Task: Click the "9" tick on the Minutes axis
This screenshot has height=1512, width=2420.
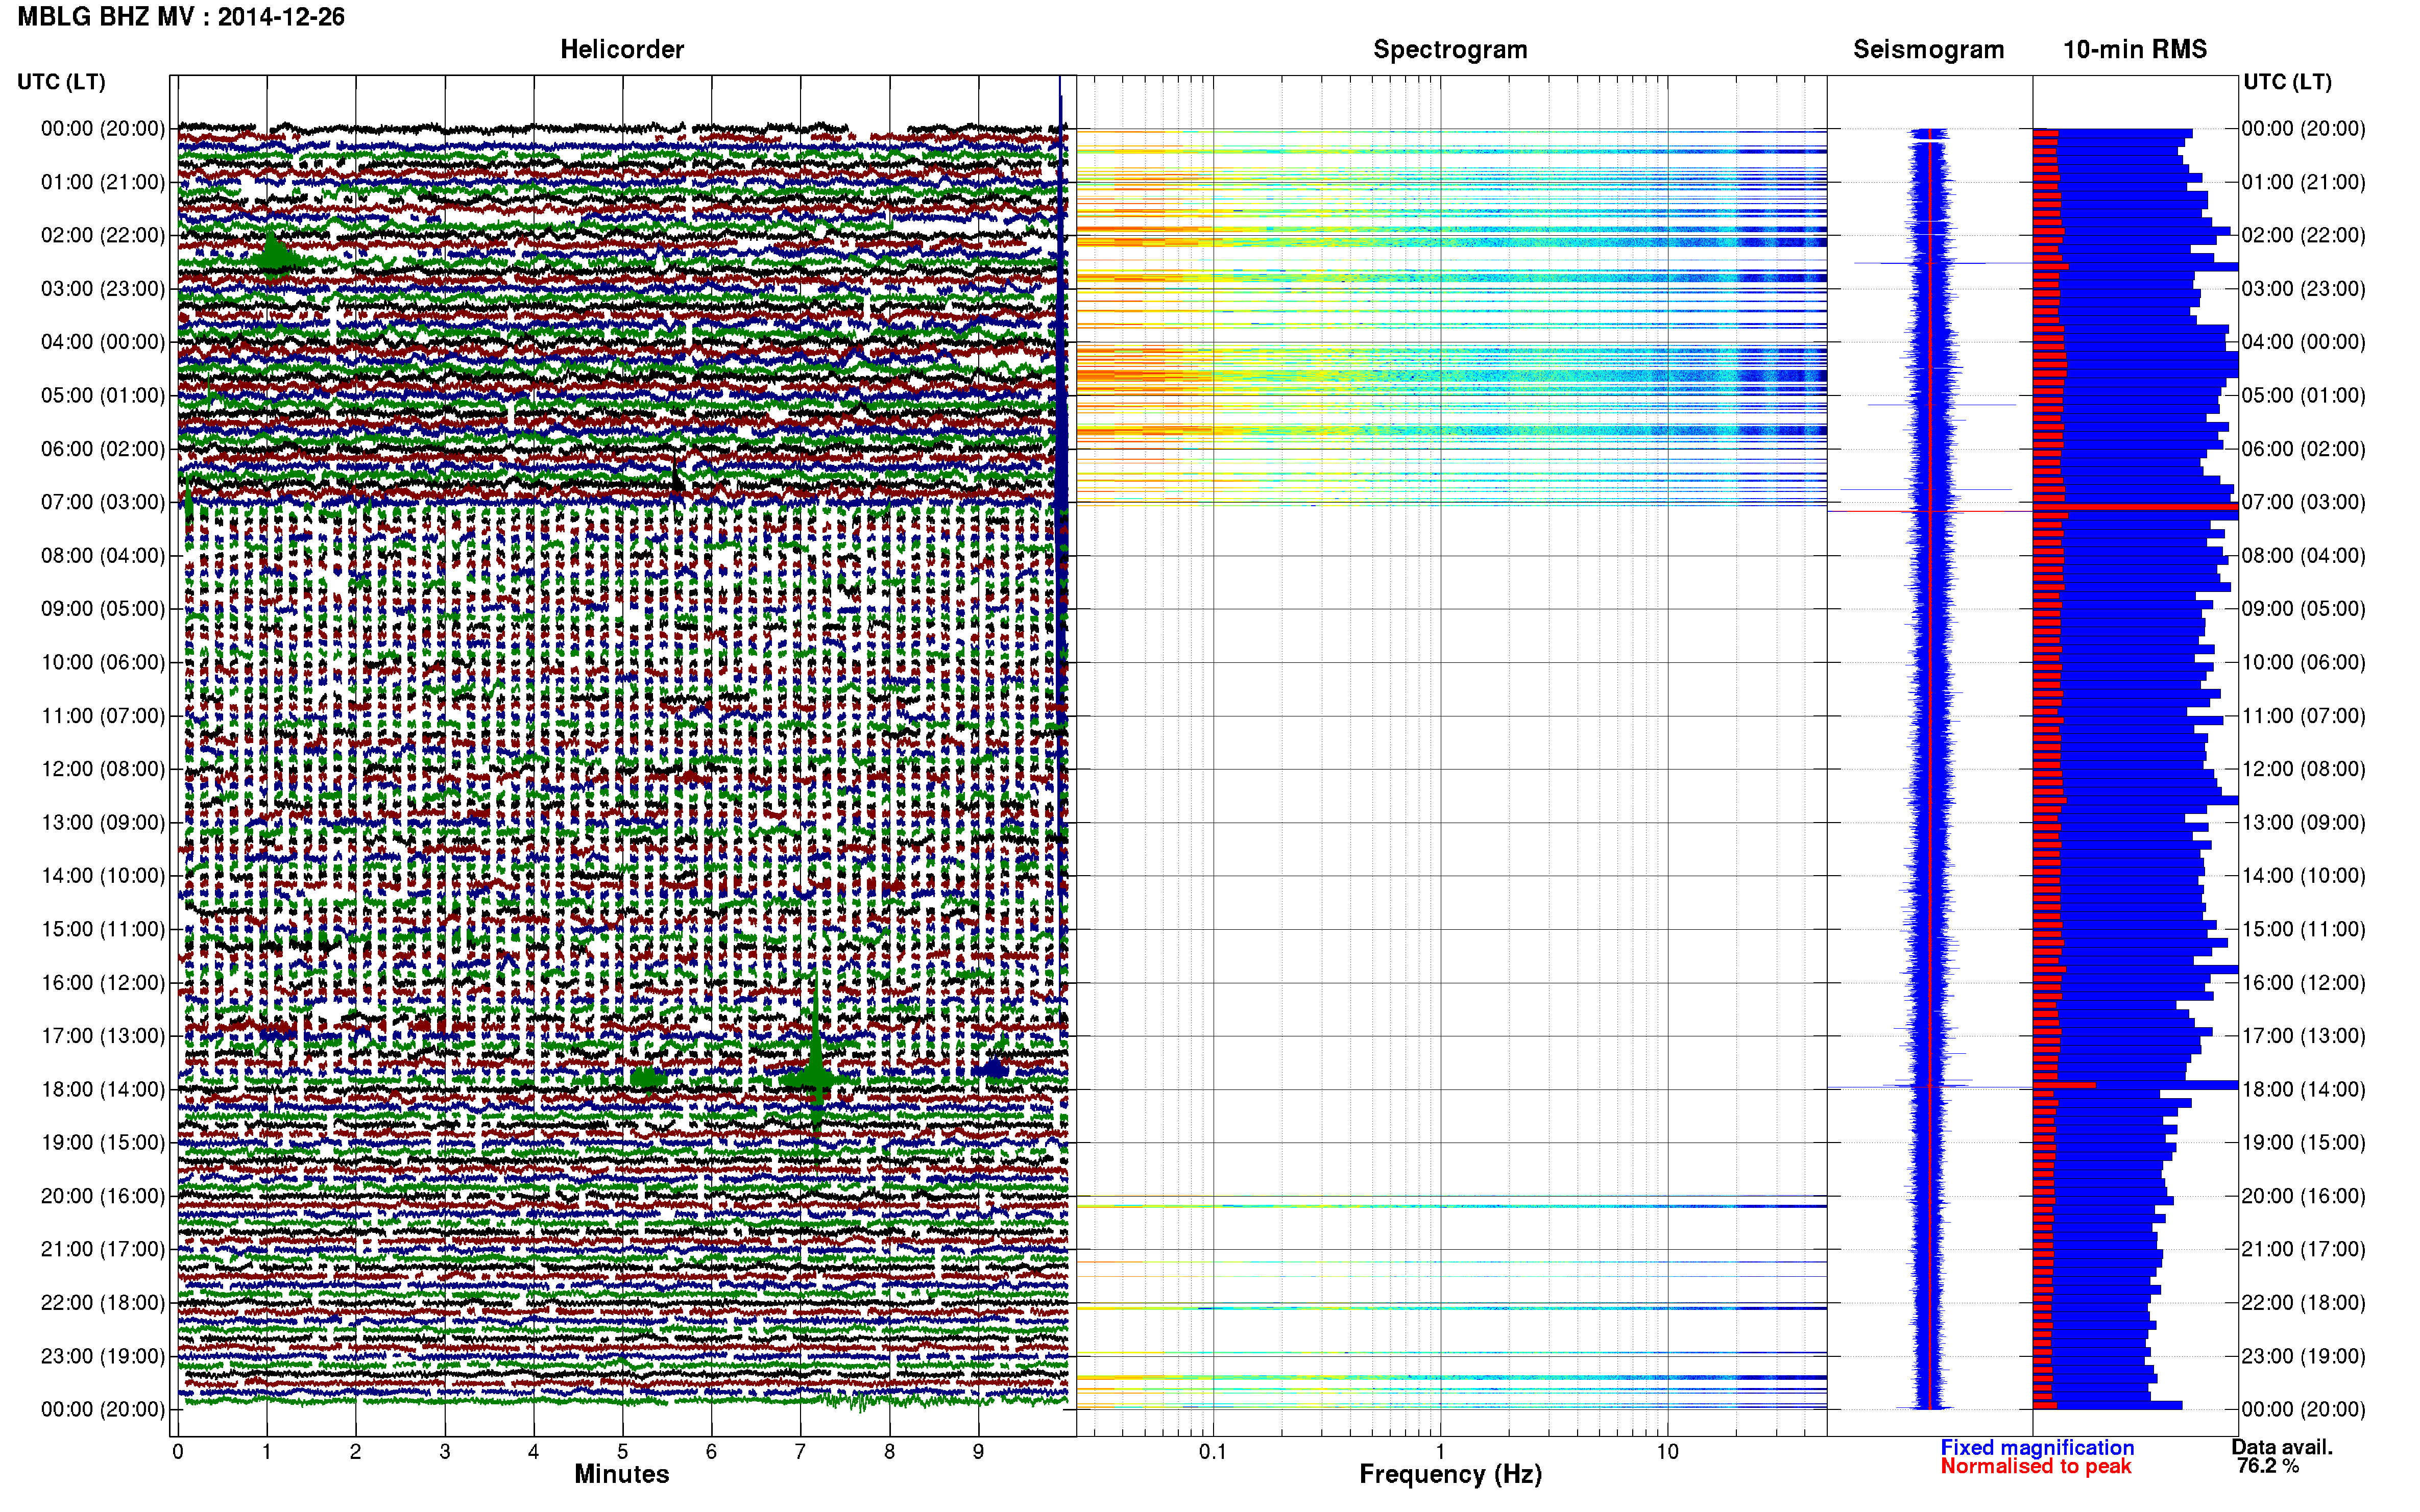Action: pyautogui.click(x=978, y=1451)
